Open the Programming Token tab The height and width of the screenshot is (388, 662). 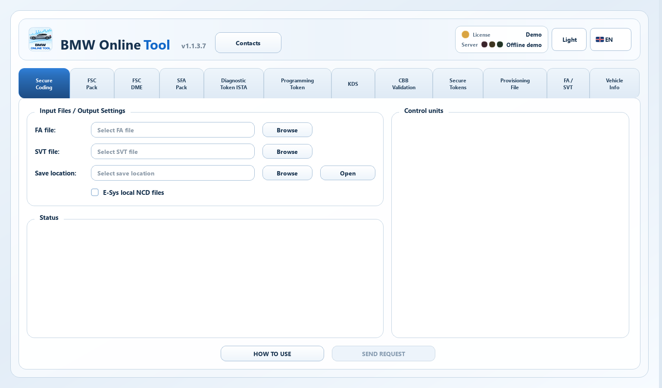pyautogui.click(x=297, y=84)
